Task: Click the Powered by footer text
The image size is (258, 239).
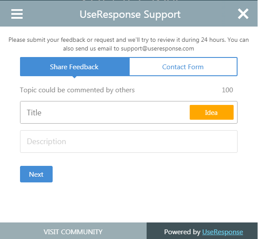Action: [x=182, y=232]
